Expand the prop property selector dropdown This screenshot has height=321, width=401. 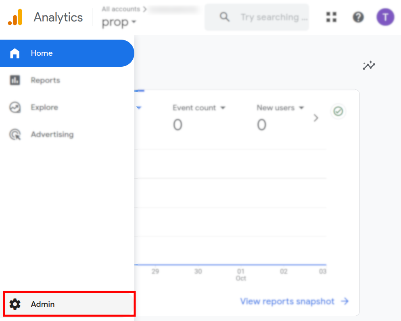119,22
